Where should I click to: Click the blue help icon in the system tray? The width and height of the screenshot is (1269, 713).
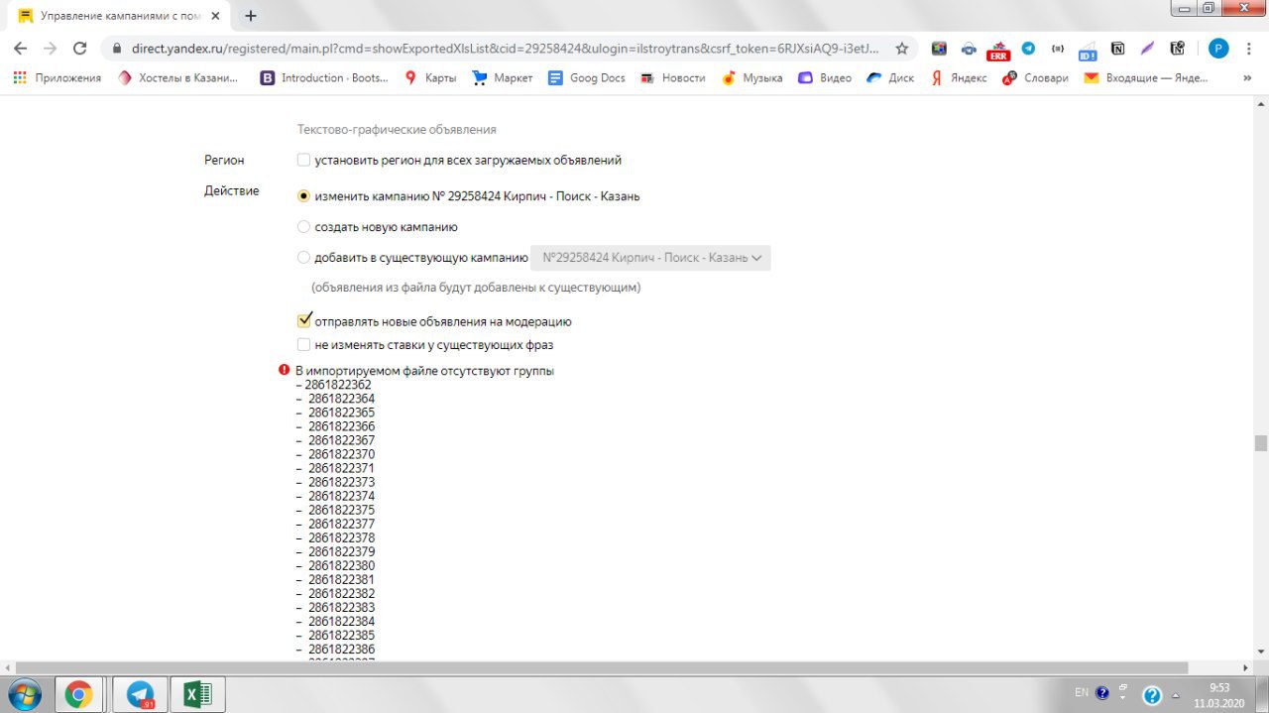click(x=1151, y=695)
